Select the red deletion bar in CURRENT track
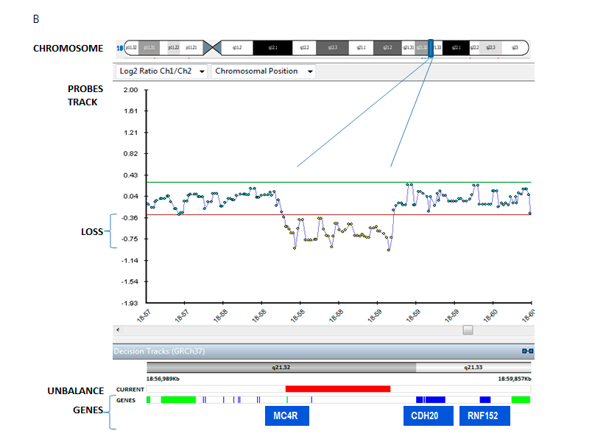Viewport: 606px width, 442px height. (x=337, y=388)
